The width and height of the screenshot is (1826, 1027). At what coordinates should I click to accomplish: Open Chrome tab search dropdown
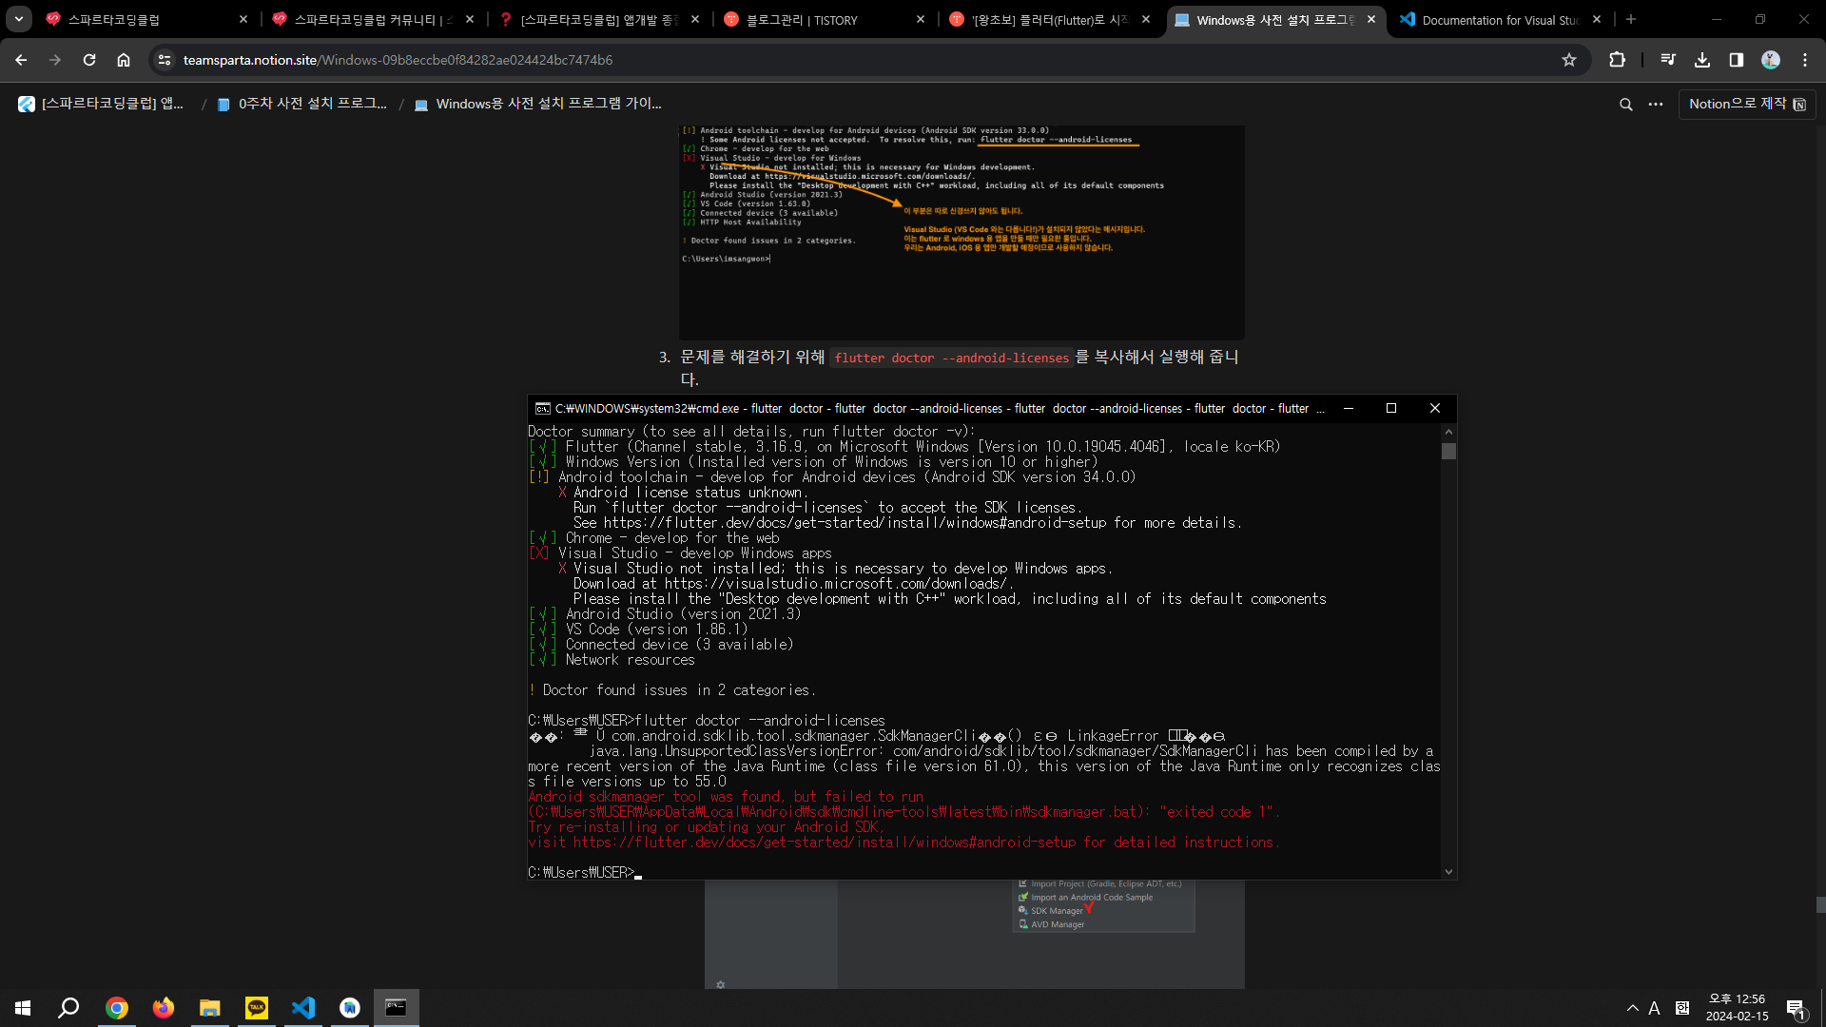point(19,19)
